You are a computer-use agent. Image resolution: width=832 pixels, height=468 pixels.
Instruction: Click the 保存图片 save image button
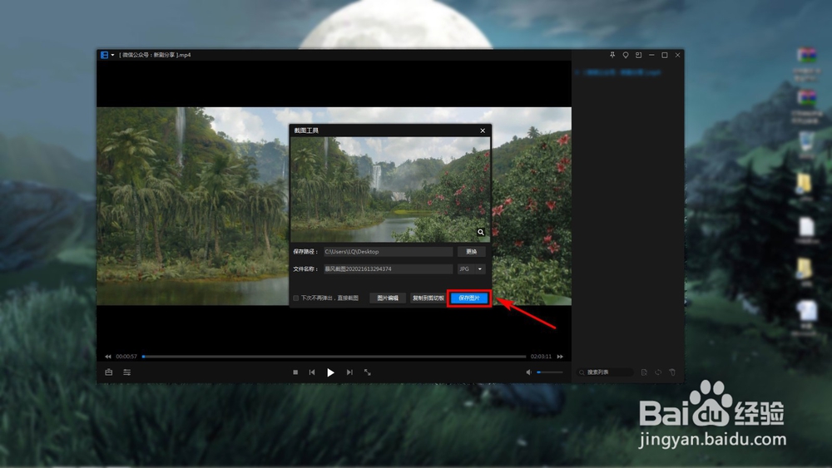(x=469, y=298)
